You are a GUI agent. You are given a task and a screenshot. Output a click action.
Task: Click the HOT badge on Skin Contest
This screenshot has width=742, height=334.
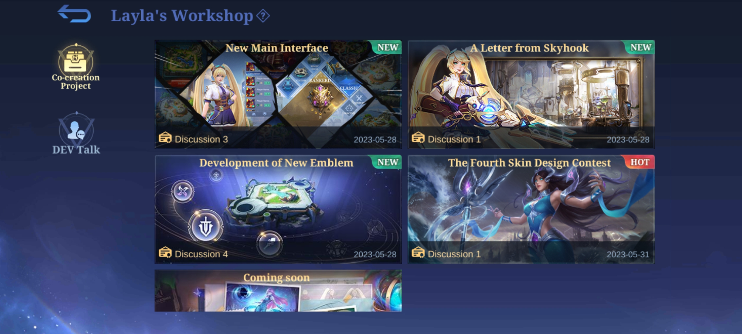pyautogui.click(x=640, y=162)
